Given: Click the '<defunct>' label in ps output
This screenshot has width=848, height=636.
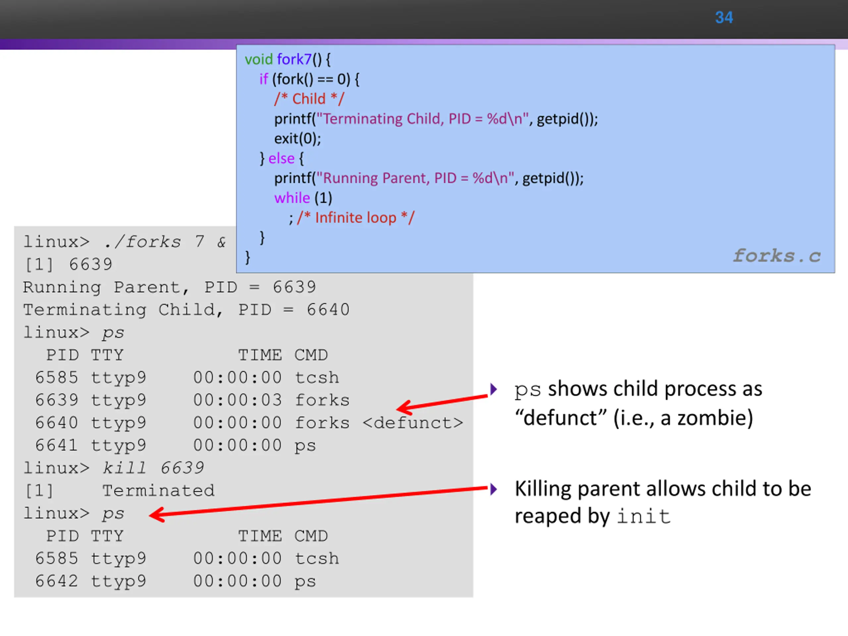Looking at the screenshot, I should click(412, 423).
